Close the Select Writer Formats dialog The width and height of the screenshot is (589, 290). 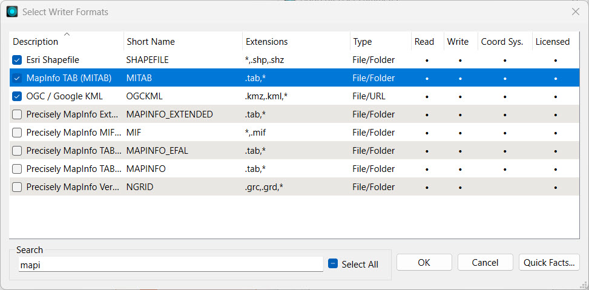pyautogui.click(x=575, y=12)
